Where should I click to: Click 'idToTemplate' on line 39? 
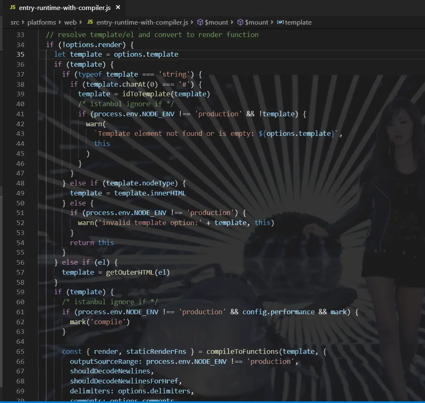146,94
